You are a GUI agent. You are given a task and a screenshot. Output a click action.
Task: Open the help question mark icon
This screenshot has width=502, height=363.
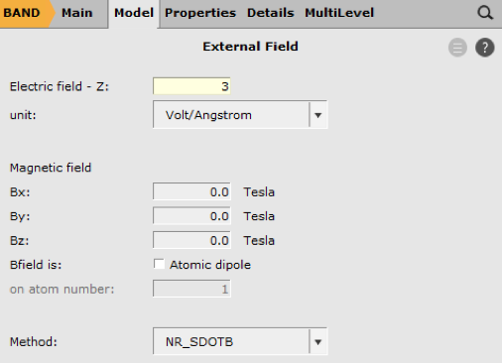tap(485, 48)
